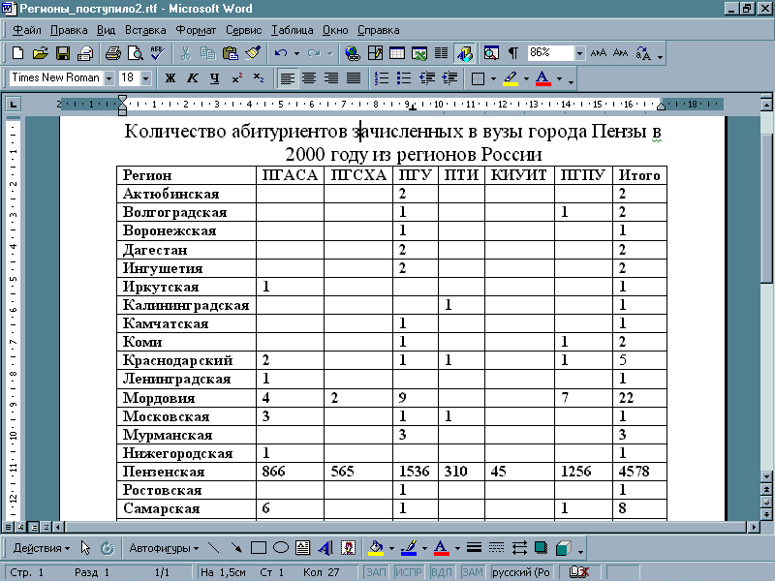The image size is (775, 581).
Task: Open the font size dropdown
Action: [146, 78]
